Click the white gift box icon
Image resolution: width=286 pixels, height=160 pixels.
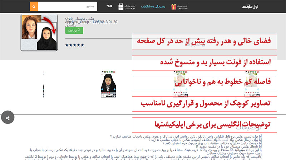click(121, 7)
